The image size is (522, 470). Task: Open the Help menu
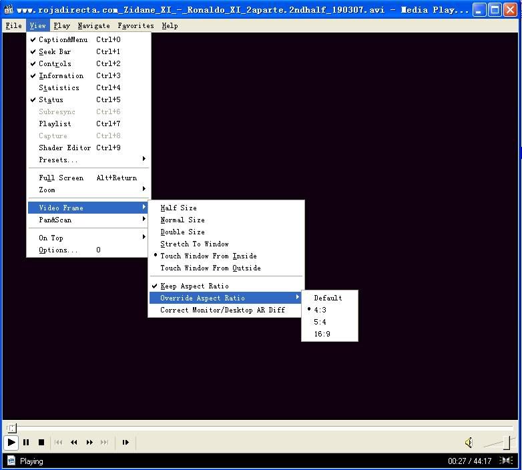click(x=170, y=25)
